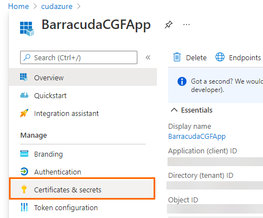Open Integration assistant menu item
This screenshot has height=218, width=263.
[83, 113]
